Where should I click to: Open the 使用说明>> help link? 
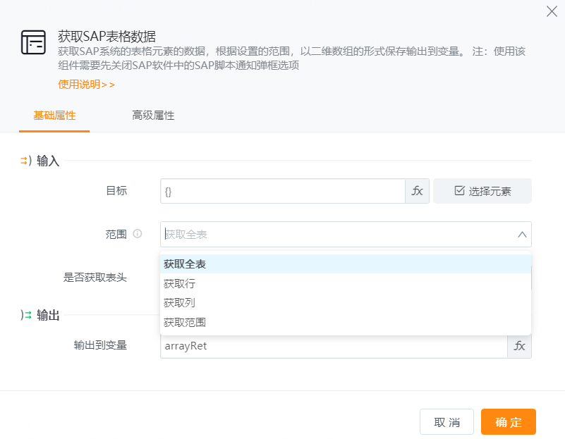(86, 85)
